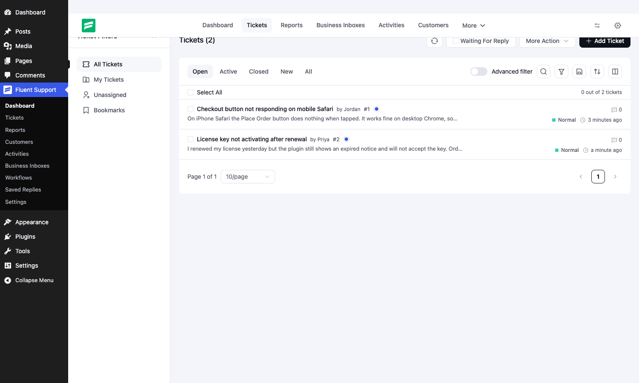Click the Collapse Menu arrow icon

(8, 280)
